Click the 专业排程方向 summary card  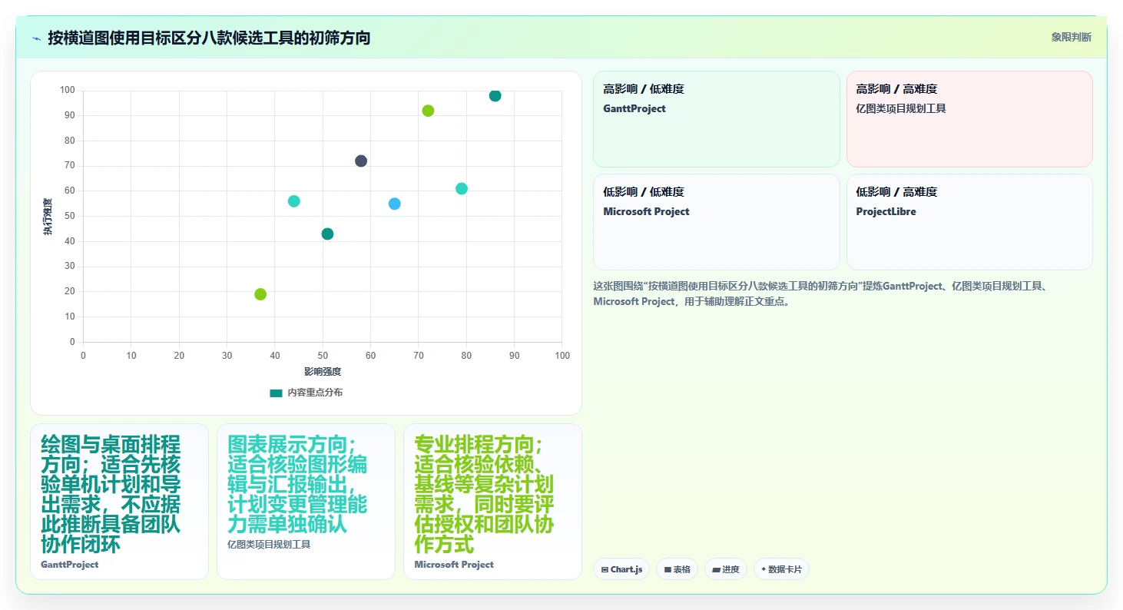[x=492, y=502]
